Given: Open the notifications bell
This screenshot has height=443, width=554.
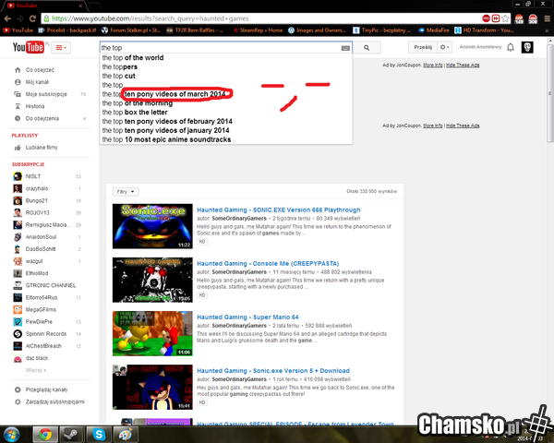Looking at the screenshot, I should click(510, 47).
